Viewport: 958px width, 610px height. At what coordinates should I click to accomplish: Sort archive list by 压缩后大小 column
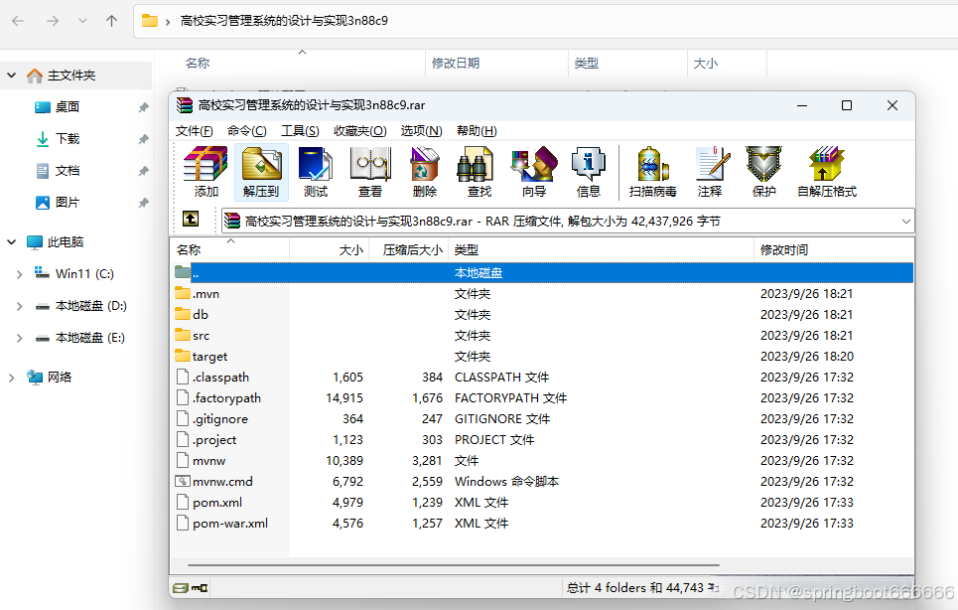point(409,250)
